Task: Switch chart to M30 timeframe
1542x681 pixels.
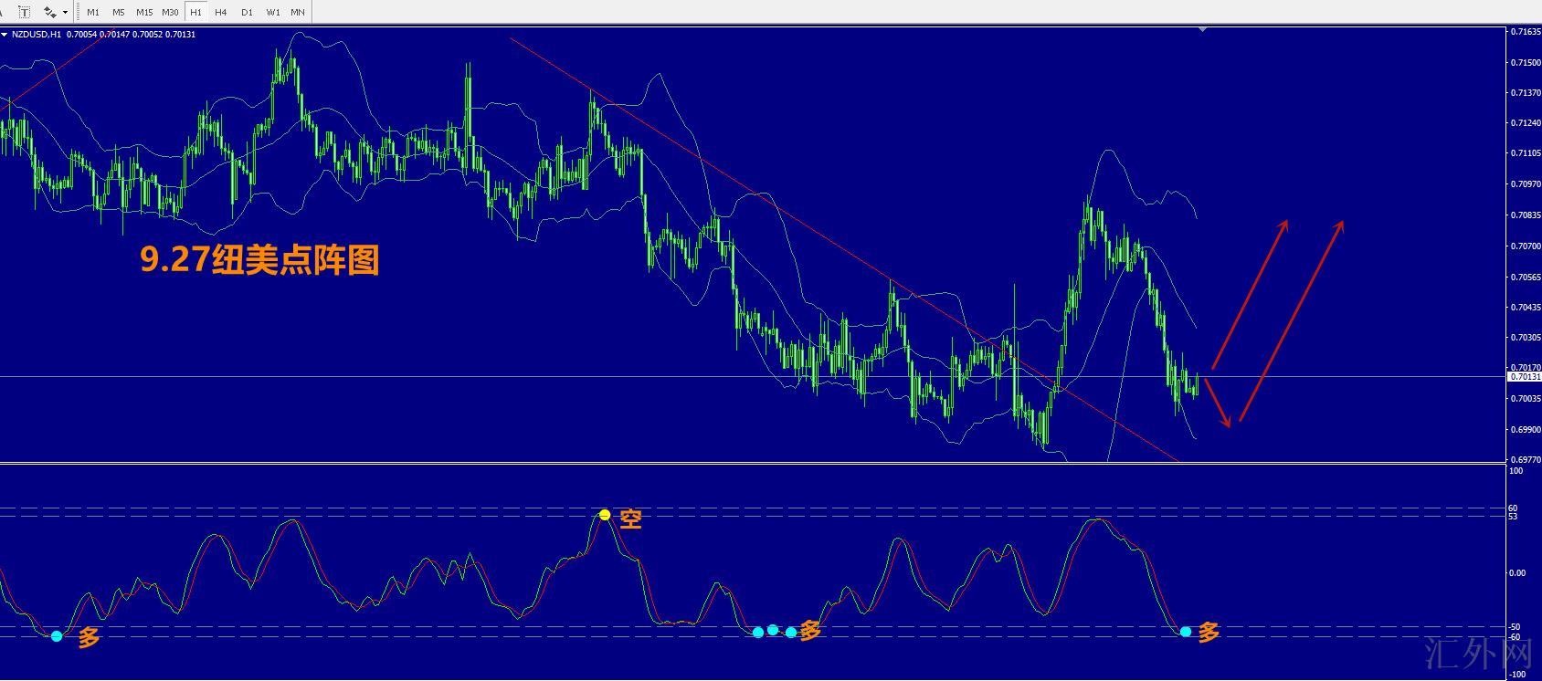Action: 170,13
